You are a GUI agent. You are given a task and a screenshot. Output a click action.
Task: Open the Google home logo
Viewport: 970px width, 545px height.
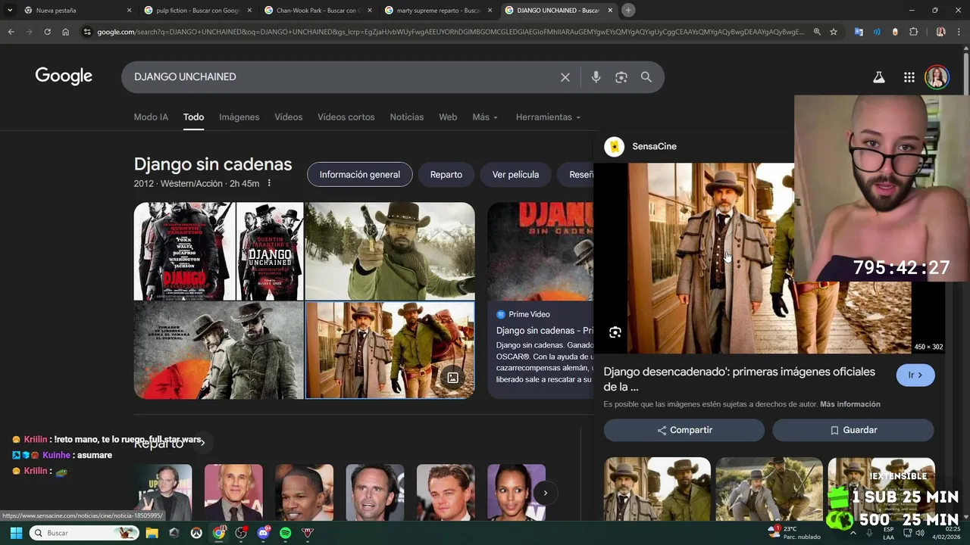point(64,76)
